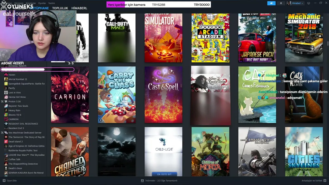The width and height of the screenshot is (329, 185).
Task: Open the Arkadaşlar menu
Action: pyautogui.click(x=31, y=3)
